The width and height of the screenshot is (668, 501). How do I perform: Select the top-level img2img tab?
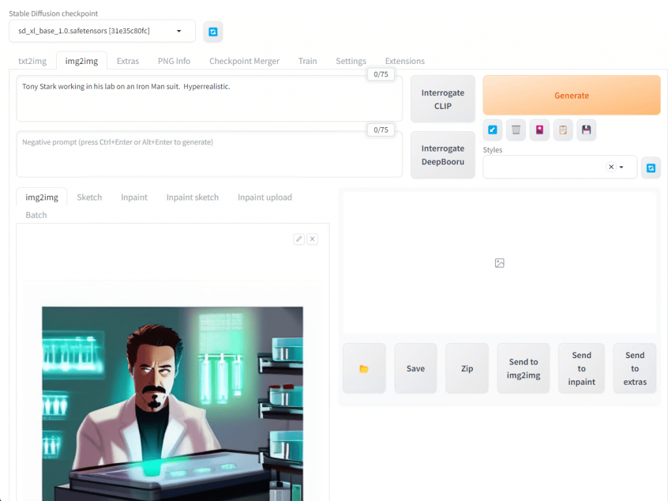click(x=82, y=61)
